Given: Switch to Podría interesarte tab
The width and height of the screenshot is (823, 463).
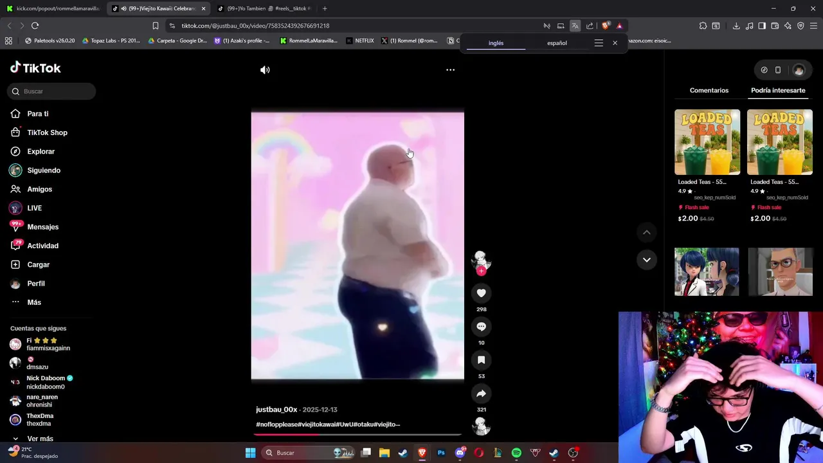Looking at the screenshot, I should pos(778,91).
